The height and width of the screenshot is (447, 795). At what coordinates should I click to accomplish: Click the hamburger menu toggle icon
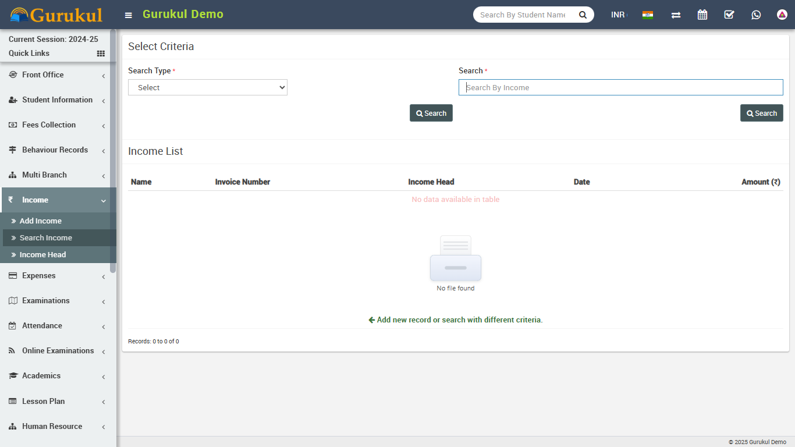click(x=129, y=15)
